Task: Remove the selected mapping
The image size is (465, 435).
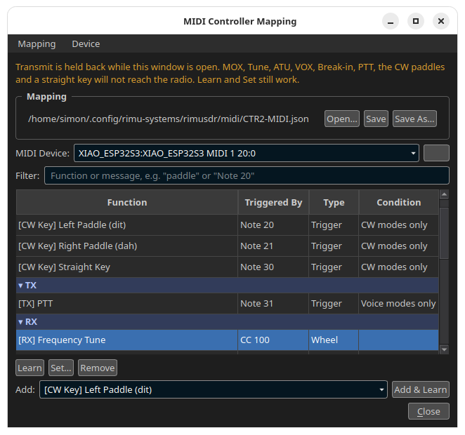Action: pos(97,368)
